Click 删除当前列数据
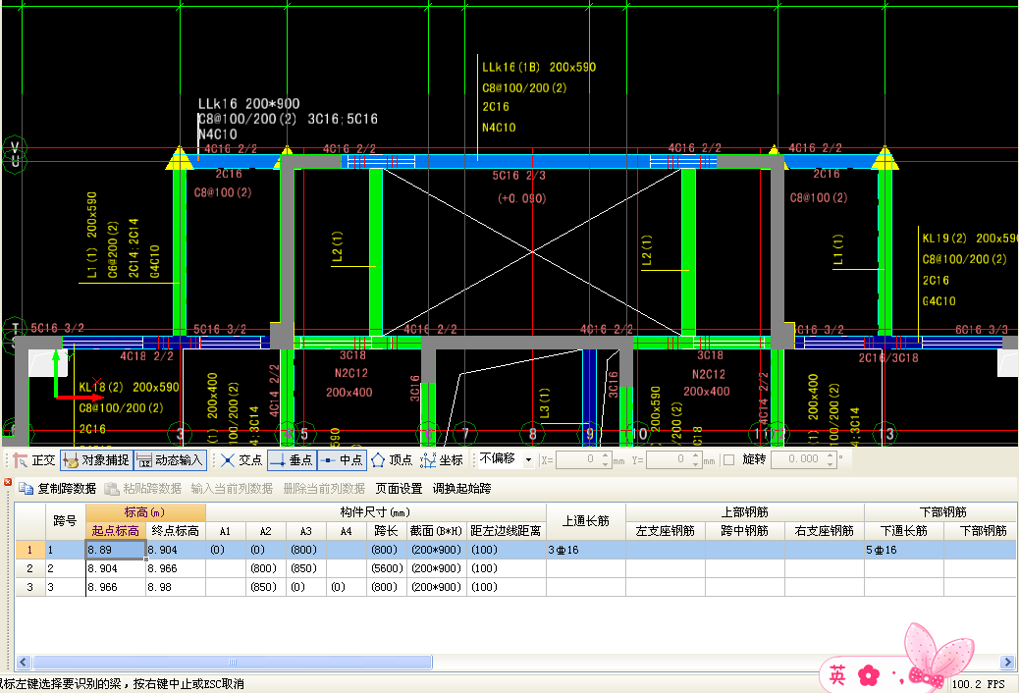Image resolution: width=1019 pixels, height=693 pixels. [x=324, y=488]
